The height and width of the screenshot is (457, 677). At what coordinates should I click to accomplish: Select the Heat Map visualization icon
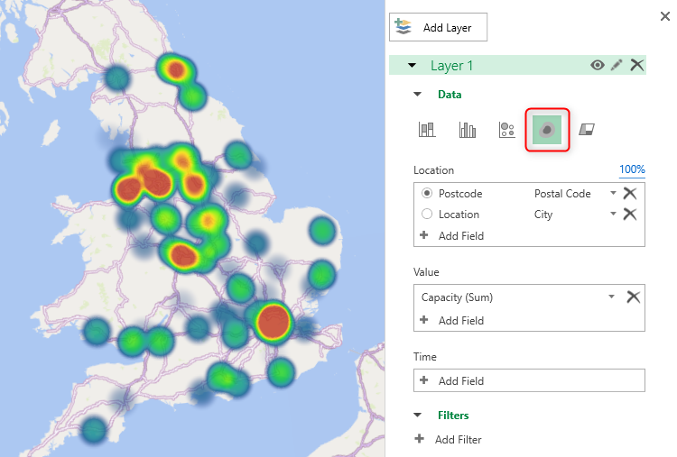547,130
